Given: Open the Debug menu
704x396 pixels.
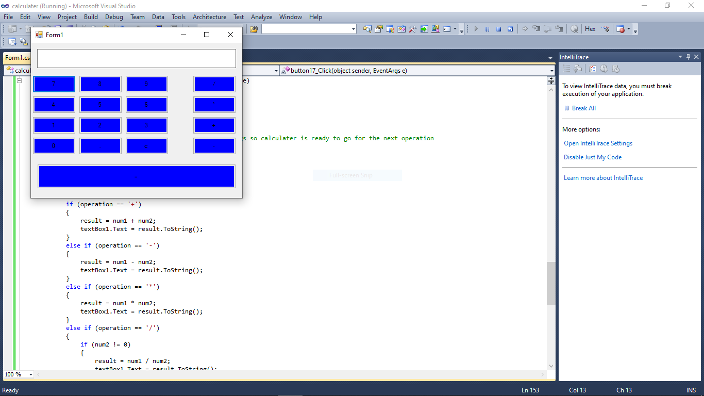Looking at the screenshot, I should point(113,16).
